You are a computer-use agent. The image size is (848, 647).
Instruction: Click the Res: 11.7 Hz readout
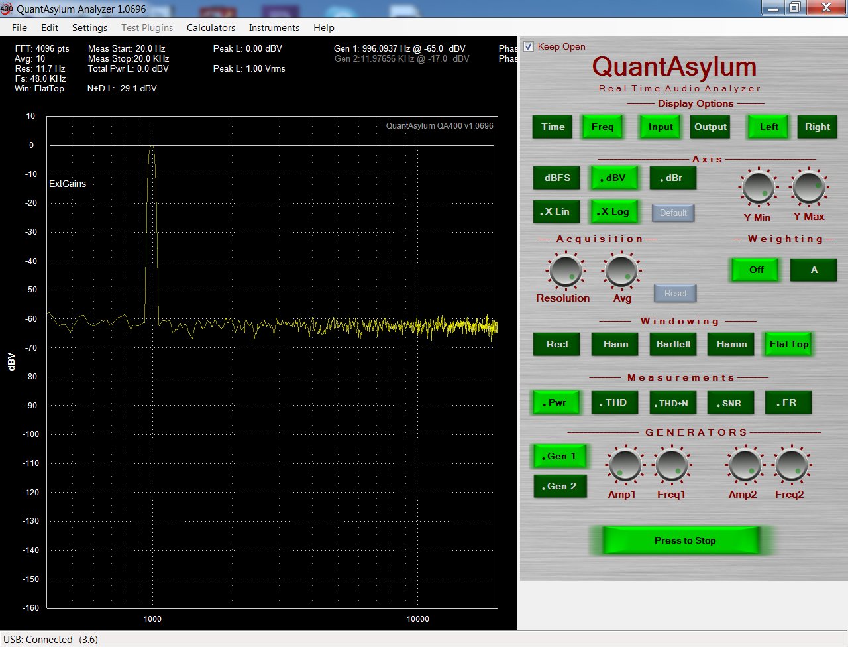tap(40, 68)
